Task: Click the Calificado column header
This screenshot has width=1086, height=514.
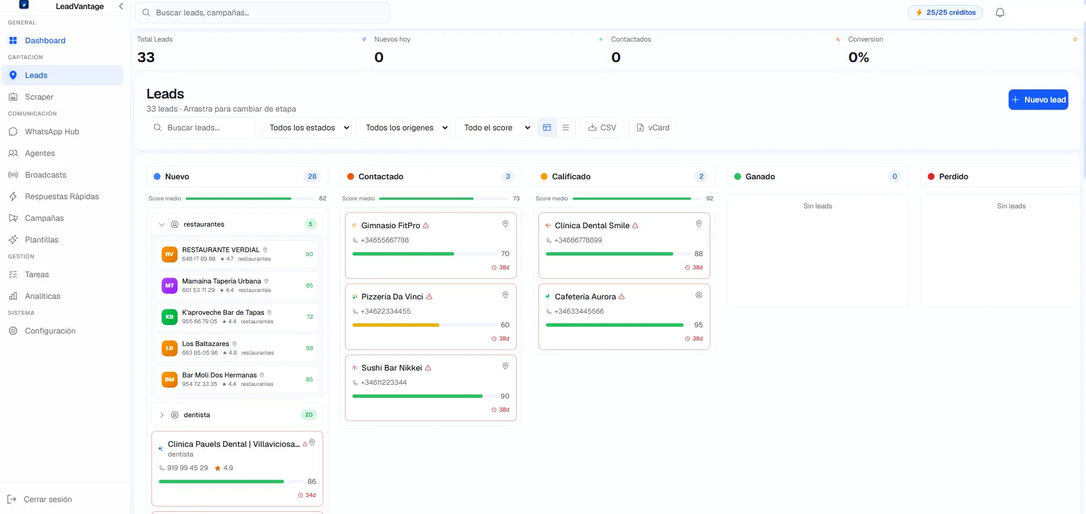Action: (624, 176)
